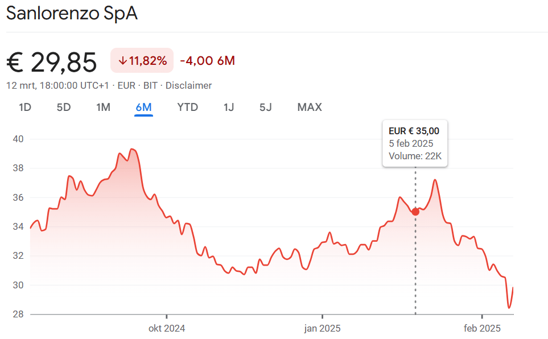Switch to the 1D time range tab
This screenshot has height=339, width=548.
tap(25, 107)
